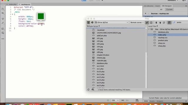Switch to Snippets panel tab

(x=160, y=101)
